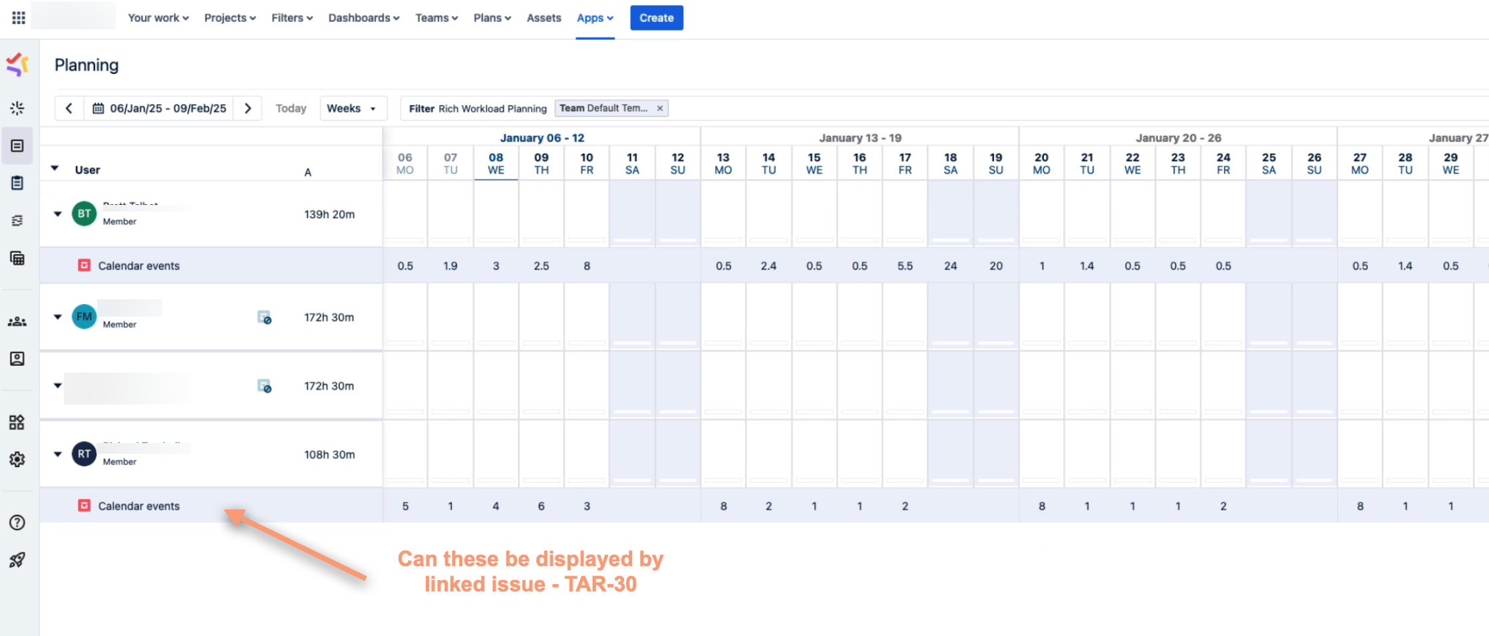Click the planning view icon in sidebar
This screenshot has width=1489, height=636.
[x=17, y=146]
